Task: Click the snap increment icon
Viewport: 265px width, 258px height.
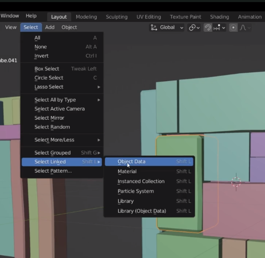Action: [217, 28]
